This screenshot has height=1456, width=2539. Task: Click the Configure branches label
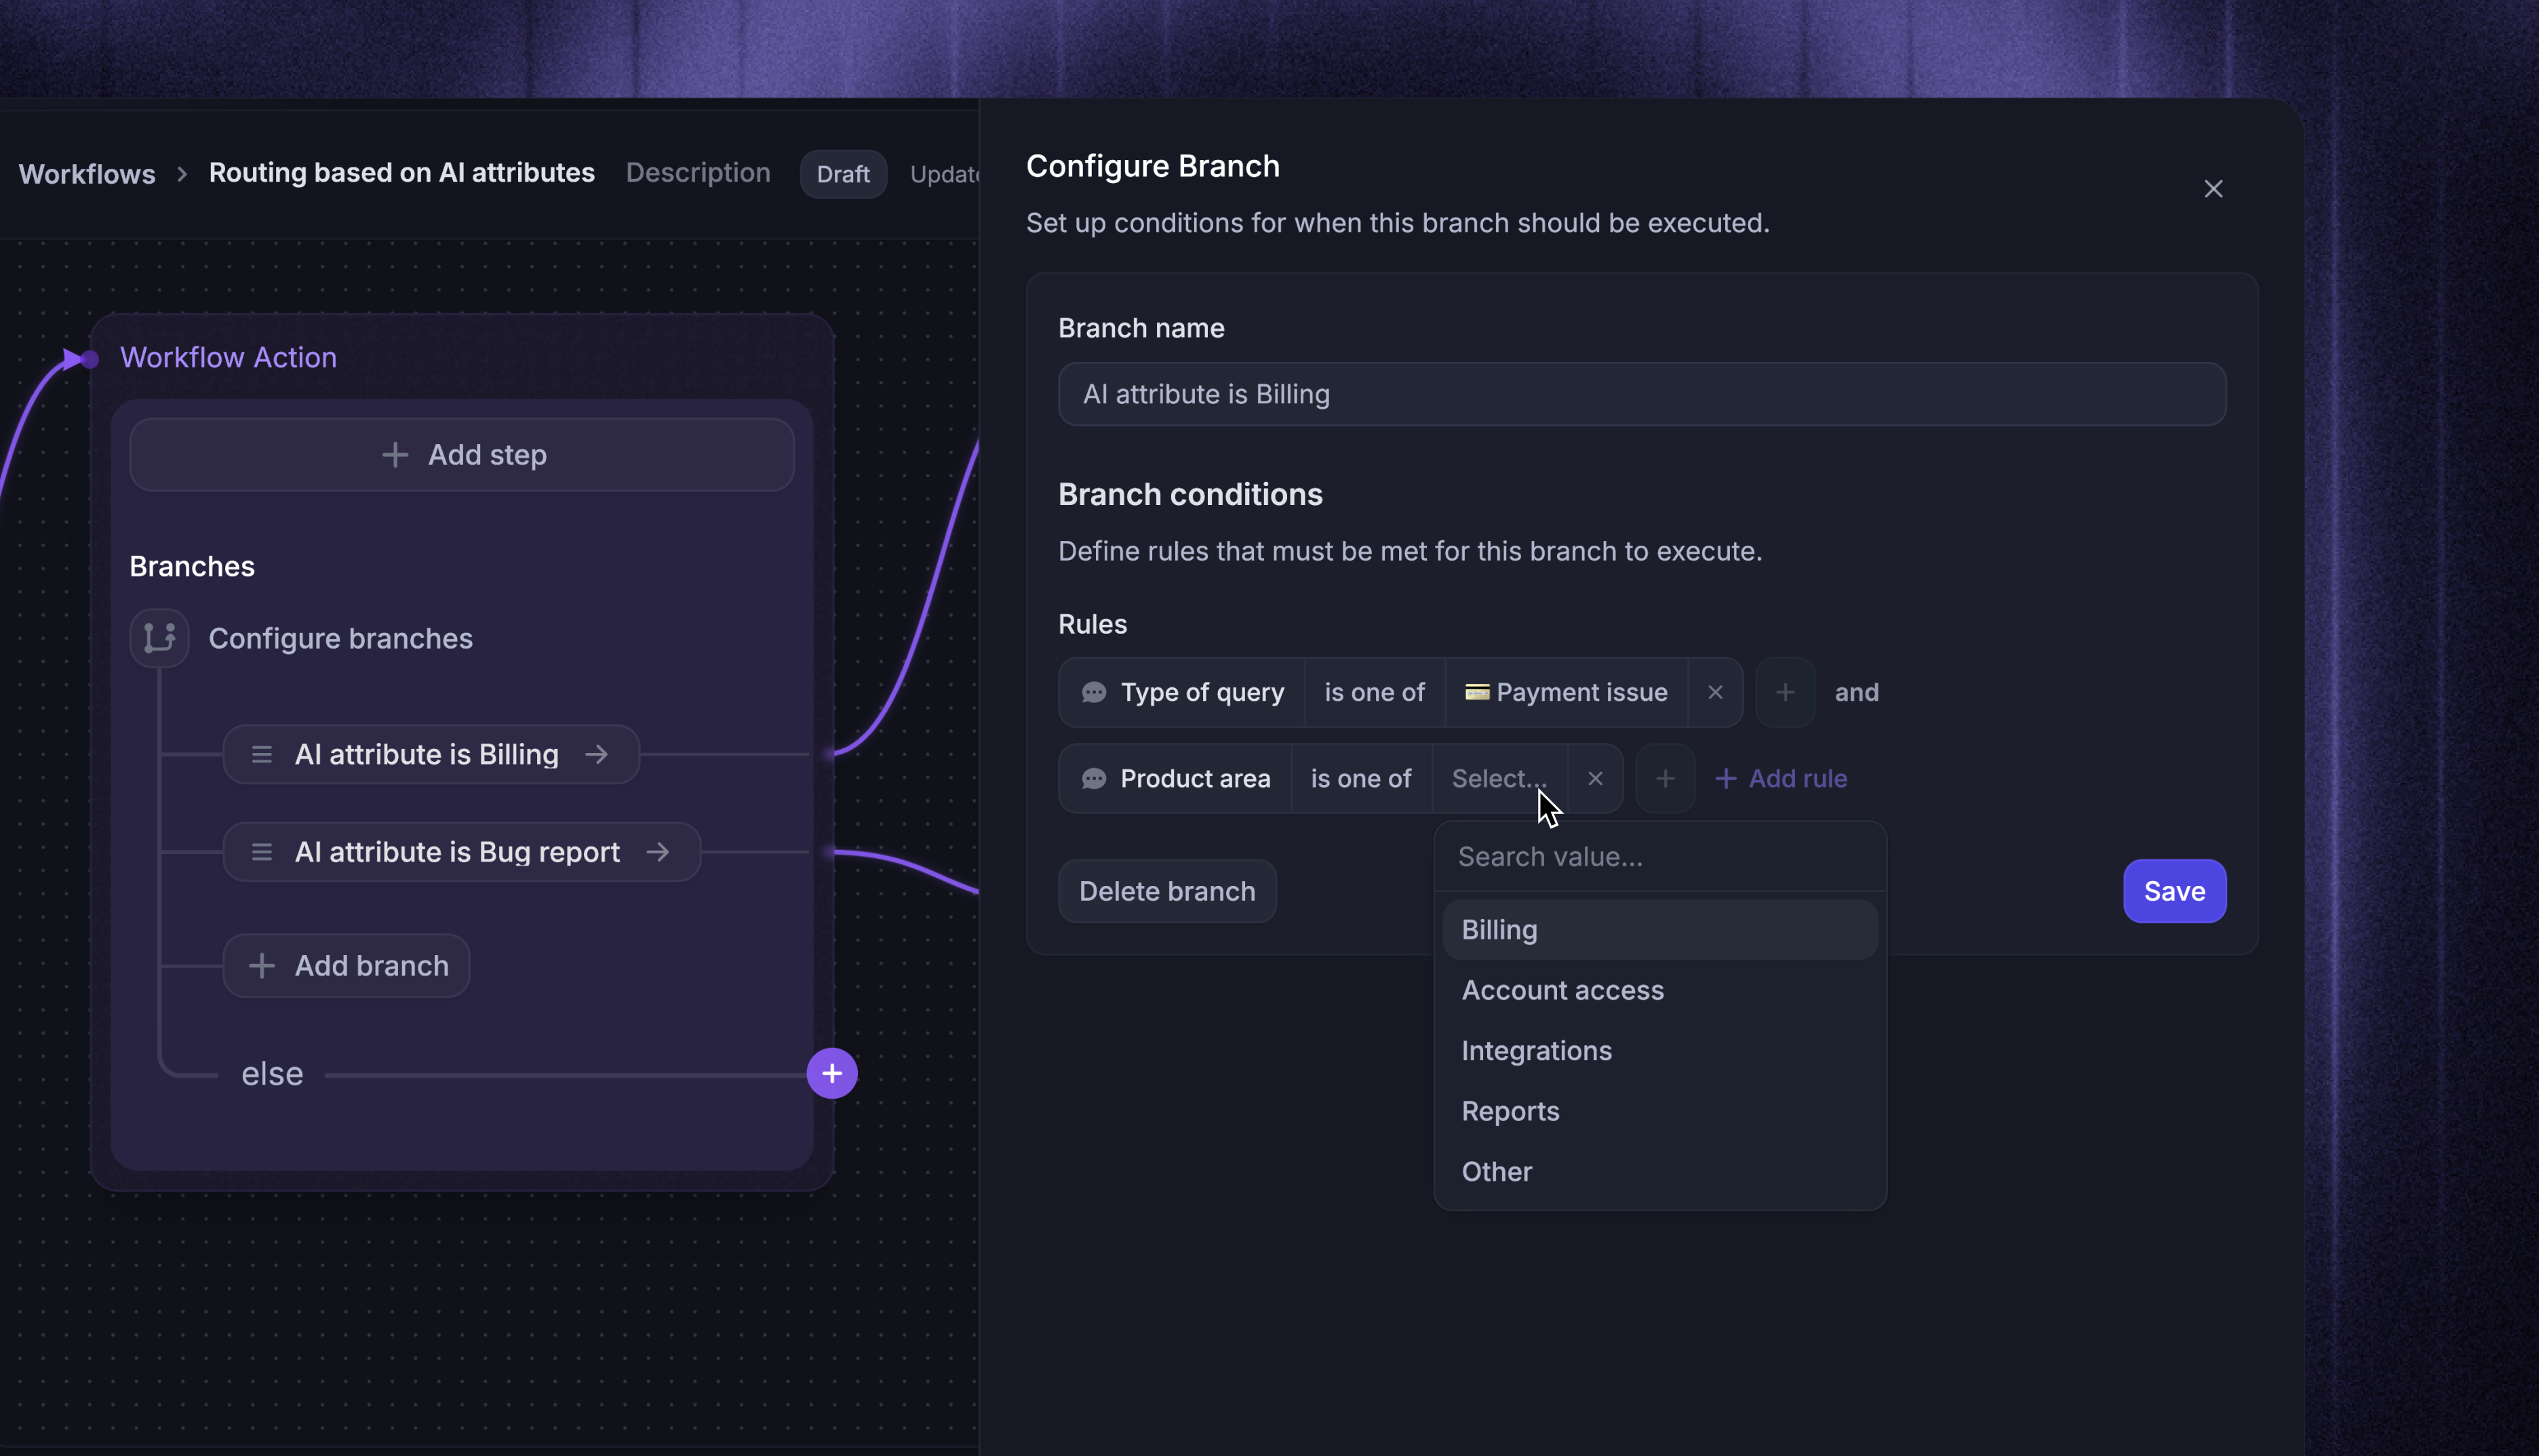pyautogui.click(x=340, y=638)
